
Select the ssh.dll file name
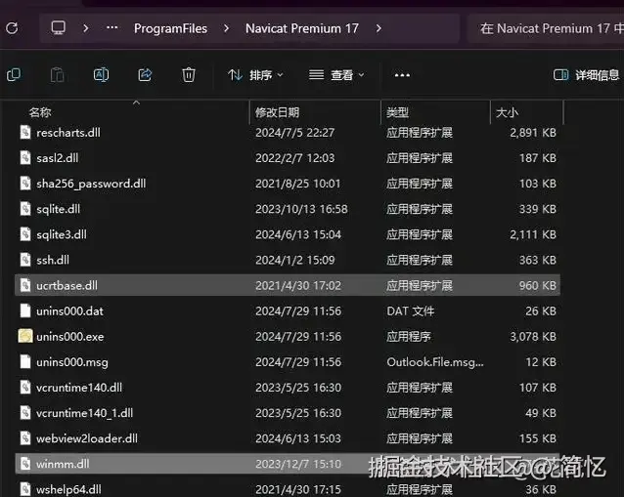coord(53,260)
